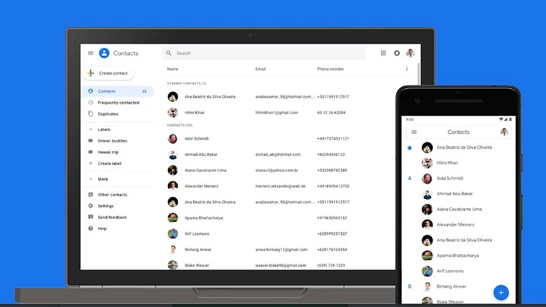
Task: Click the Duplicates copy icon
Action: point(91,114)
